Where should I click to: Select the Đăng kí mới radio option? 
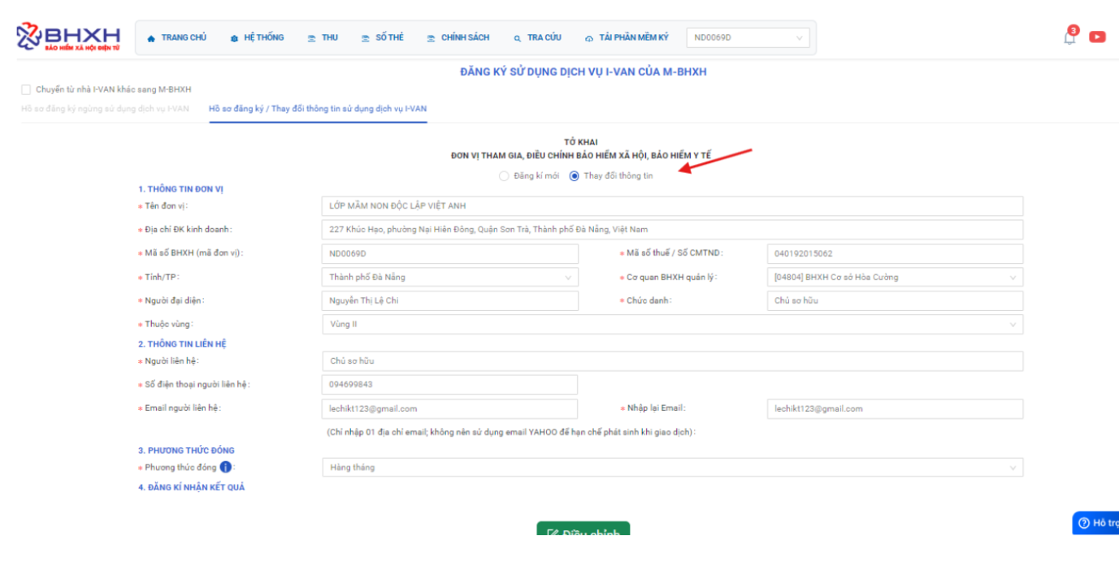pos(504,176)
